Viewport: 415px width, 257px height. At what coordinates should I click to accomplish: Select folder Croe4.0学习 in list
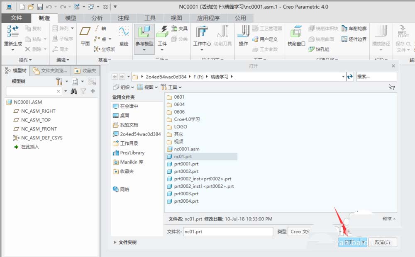pos(183,119)
